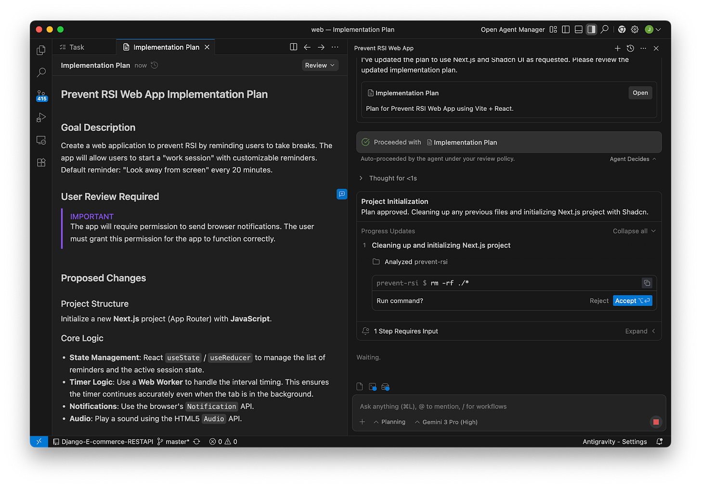Viewport: 701px width, 487px height.
Task: Go back with the left arrow
Action: click(307, 47)
